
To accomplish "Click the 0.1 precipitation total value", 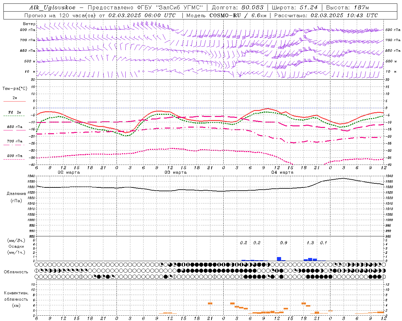I will tap(323, 243).
